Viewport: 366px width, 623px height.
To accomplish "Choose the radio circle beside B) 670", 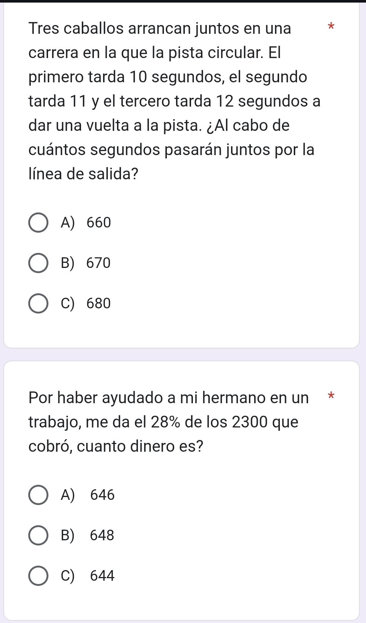I will click(38, 263).
